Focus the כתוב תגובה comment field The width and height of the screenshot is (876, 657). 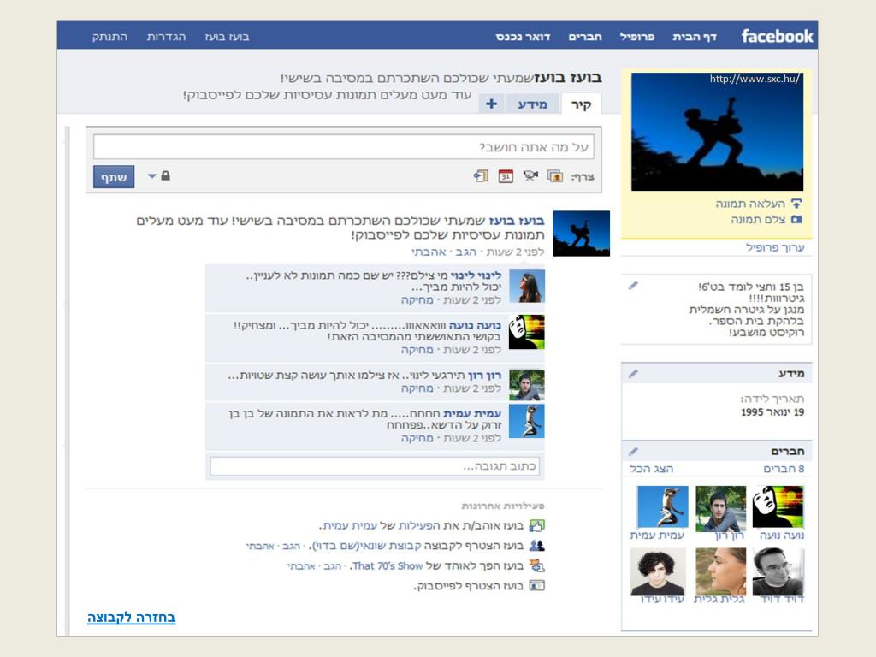[x=375, y=466]
